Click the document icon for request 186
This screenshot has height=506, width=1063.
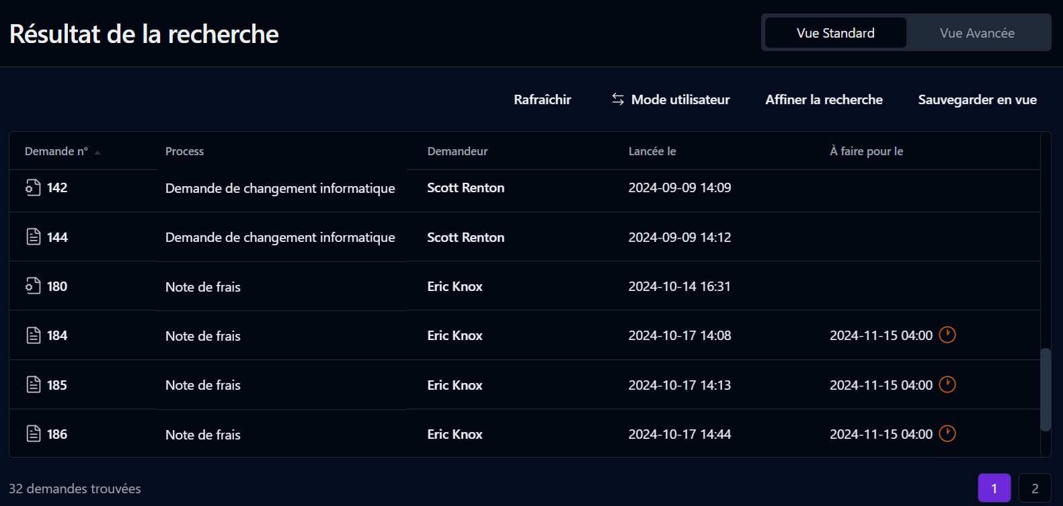pyautogui.click(x=33, y=434)
